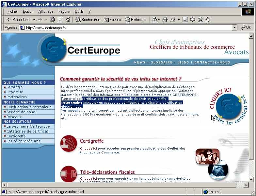
Task: Click the vertical scrollbar up arrow
Action: tap(251, 36)
